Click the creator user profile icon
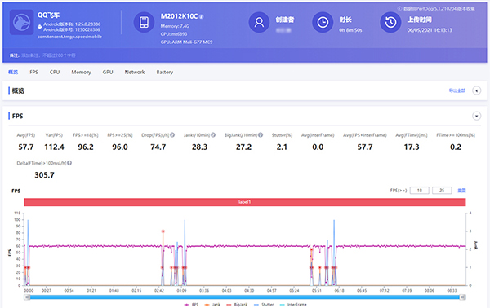This screenshot has height=308, width=490. tap(259, 22)
